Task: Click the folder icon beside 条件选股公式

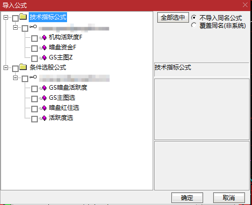Action: point(23,67)
